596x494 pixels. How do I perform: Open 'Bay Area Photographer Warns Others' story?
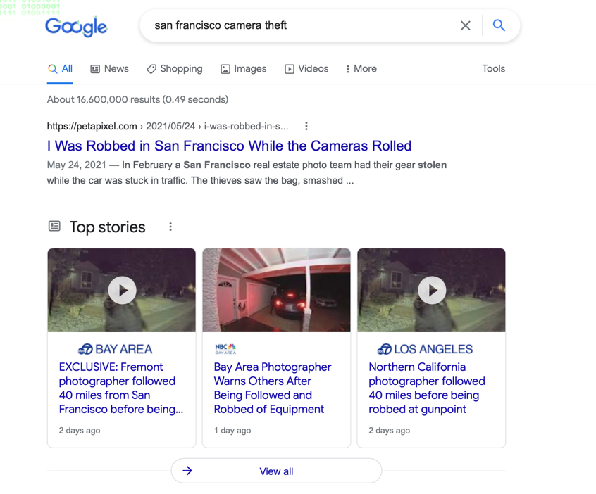pyautogui.click(x=272, y=388)
